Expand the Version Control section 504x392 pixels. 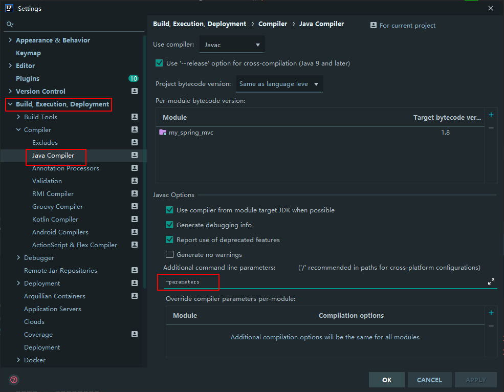10,91
